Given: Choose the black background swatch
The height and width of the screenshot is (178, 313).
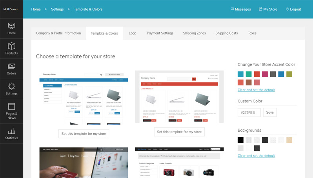Looking at the screenshot, I should click(x=240, y=140).
